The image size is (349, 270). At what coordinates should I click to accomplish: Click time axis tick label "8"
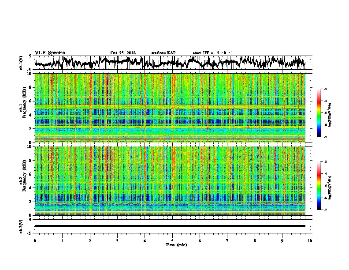point(255,241)
